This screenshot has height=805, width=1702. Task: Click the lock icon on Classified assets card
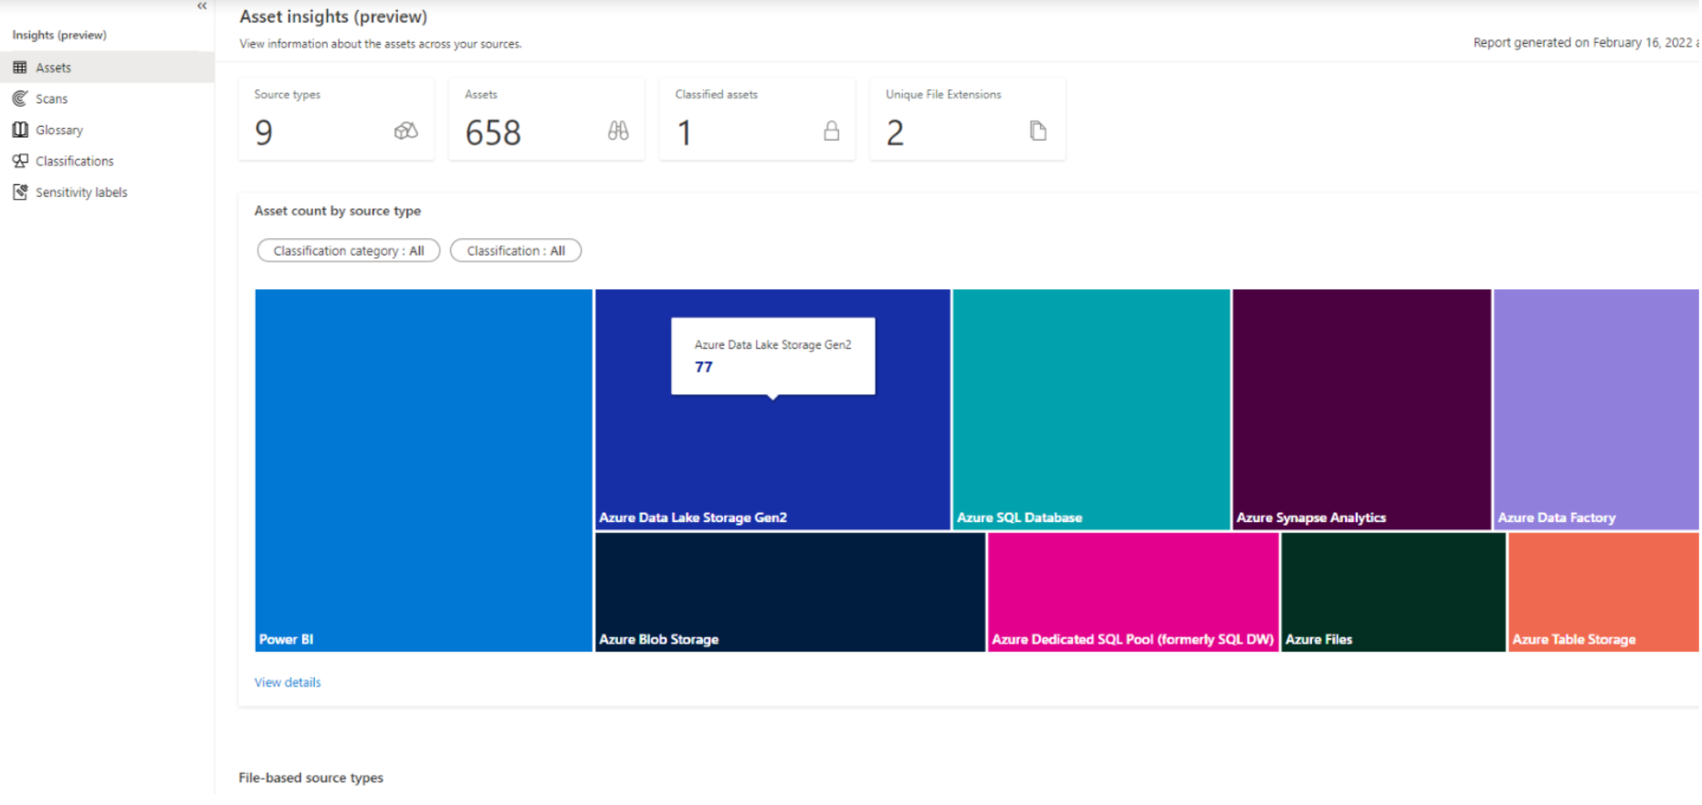[x=831, y=131]
